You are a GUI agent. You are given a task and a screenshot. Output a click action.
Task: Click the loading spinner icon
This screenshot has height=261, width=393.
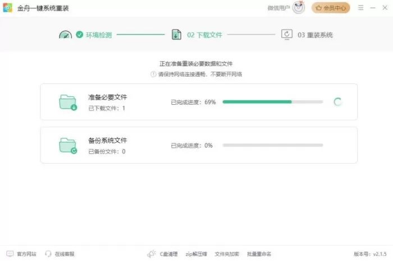[x=337, y=102]
